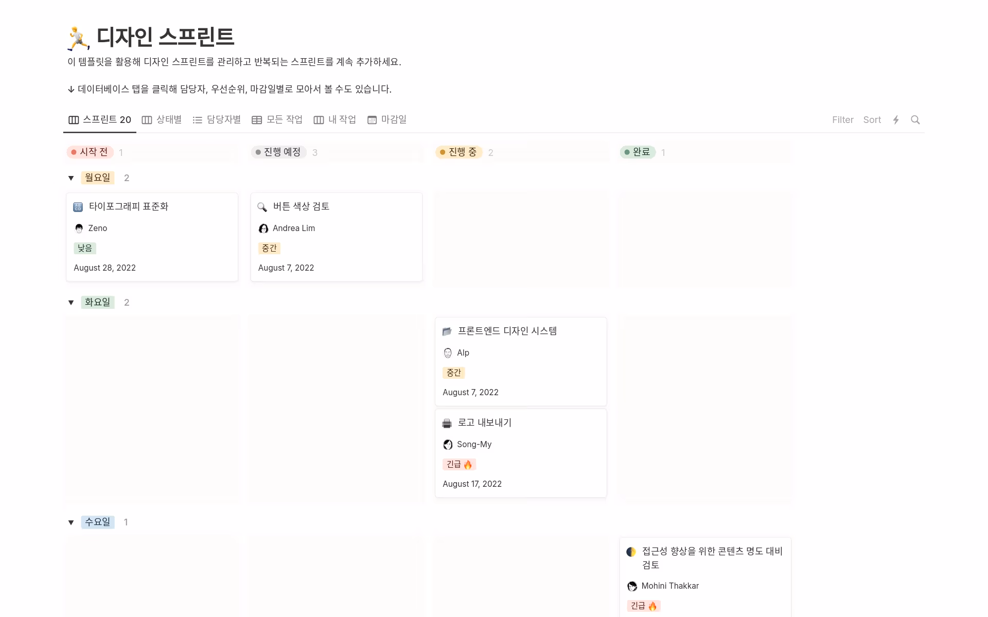Collapse the 수요일 group
This screenshot has height=617, width=988.
[71, 522]
